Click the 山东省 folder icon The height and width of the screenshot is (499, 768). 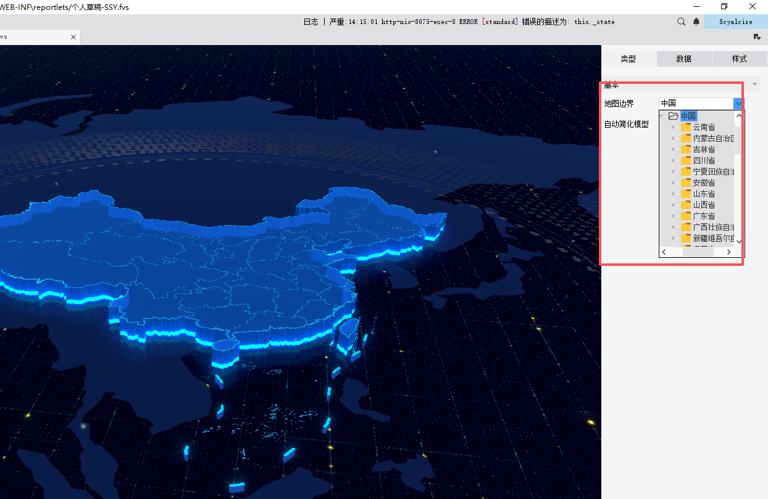tap(685, 194)
